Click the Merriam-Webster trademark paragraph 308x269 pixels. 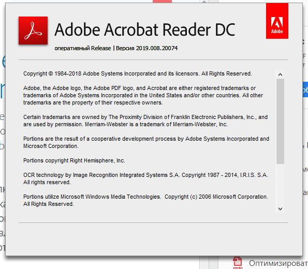click(145, 121)
